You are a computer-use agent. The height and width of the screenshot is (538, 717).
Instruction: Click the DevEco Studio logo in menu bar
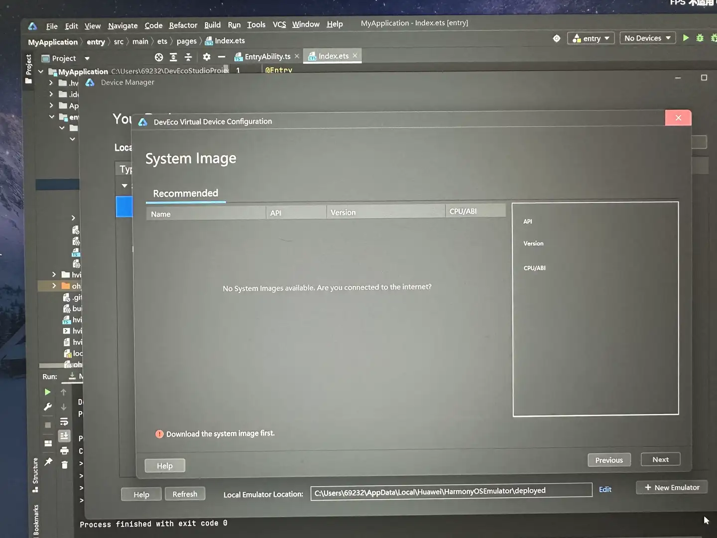tap(33, 26)
